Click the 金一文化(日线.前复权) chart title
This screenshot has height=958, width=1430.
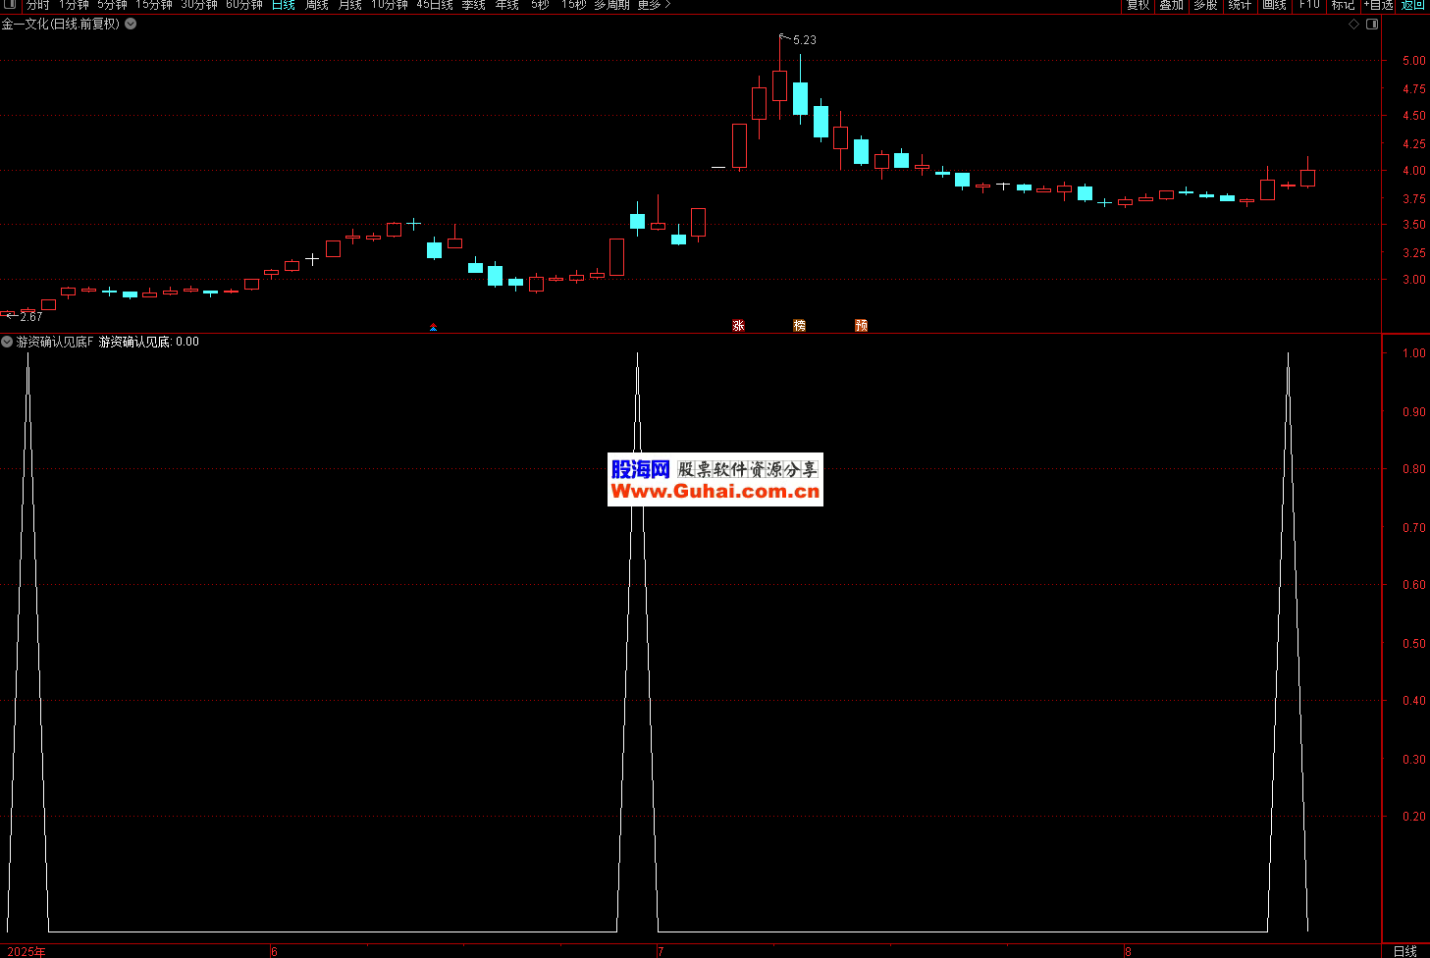61,24
